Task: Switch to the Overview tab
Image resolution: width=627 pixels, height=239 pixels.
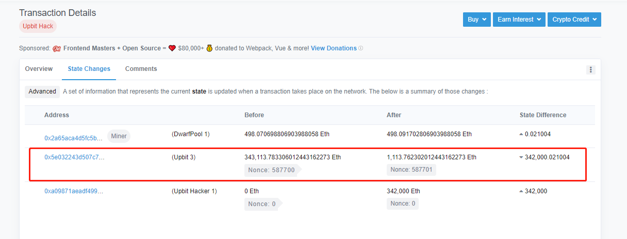Action: pos(39,69)
